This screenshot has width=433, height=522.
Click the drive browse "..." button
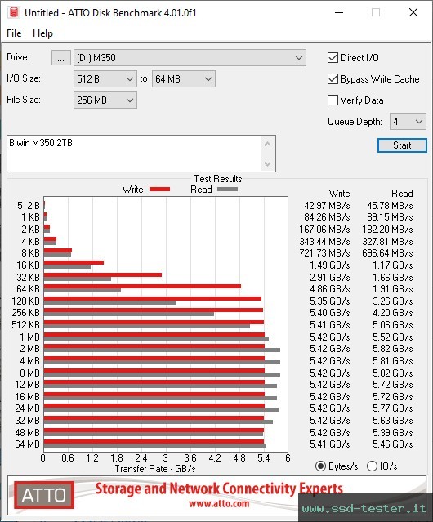point(61,58)
